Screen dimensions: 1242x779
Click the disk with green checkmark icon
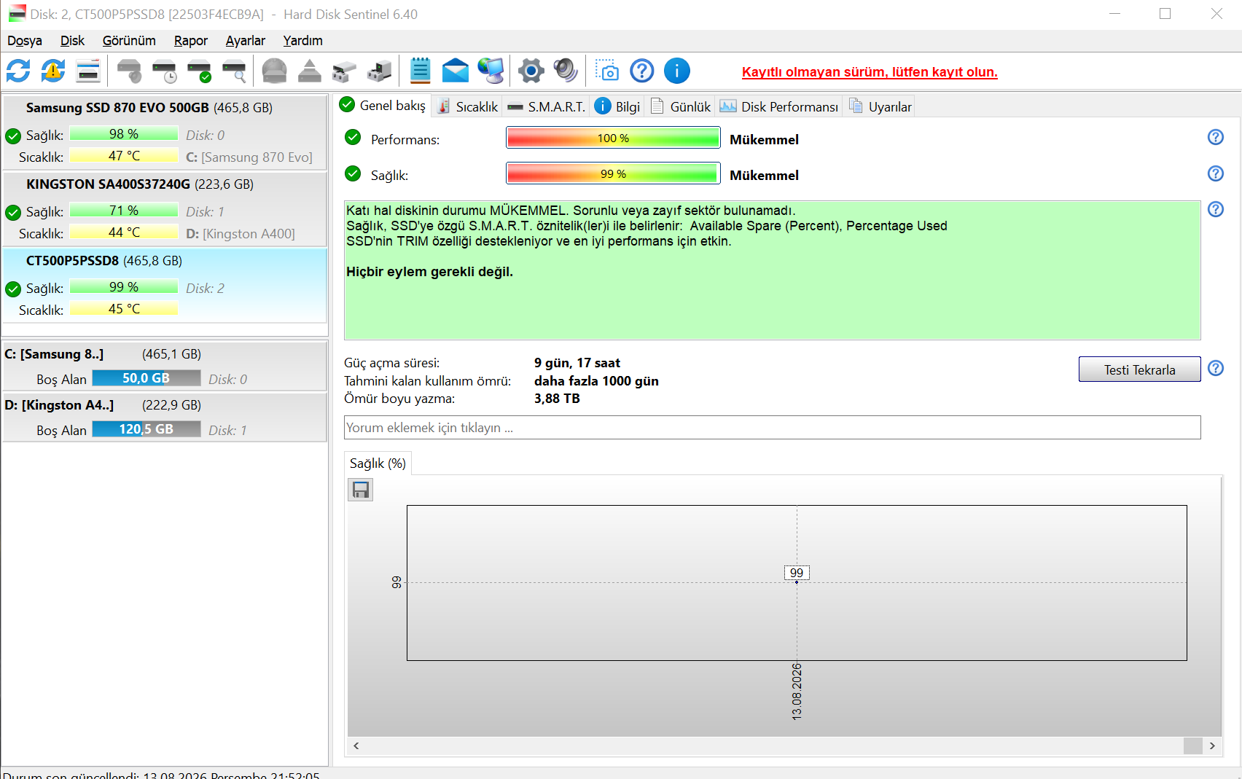pyautogui.click(x=199, y=71)
